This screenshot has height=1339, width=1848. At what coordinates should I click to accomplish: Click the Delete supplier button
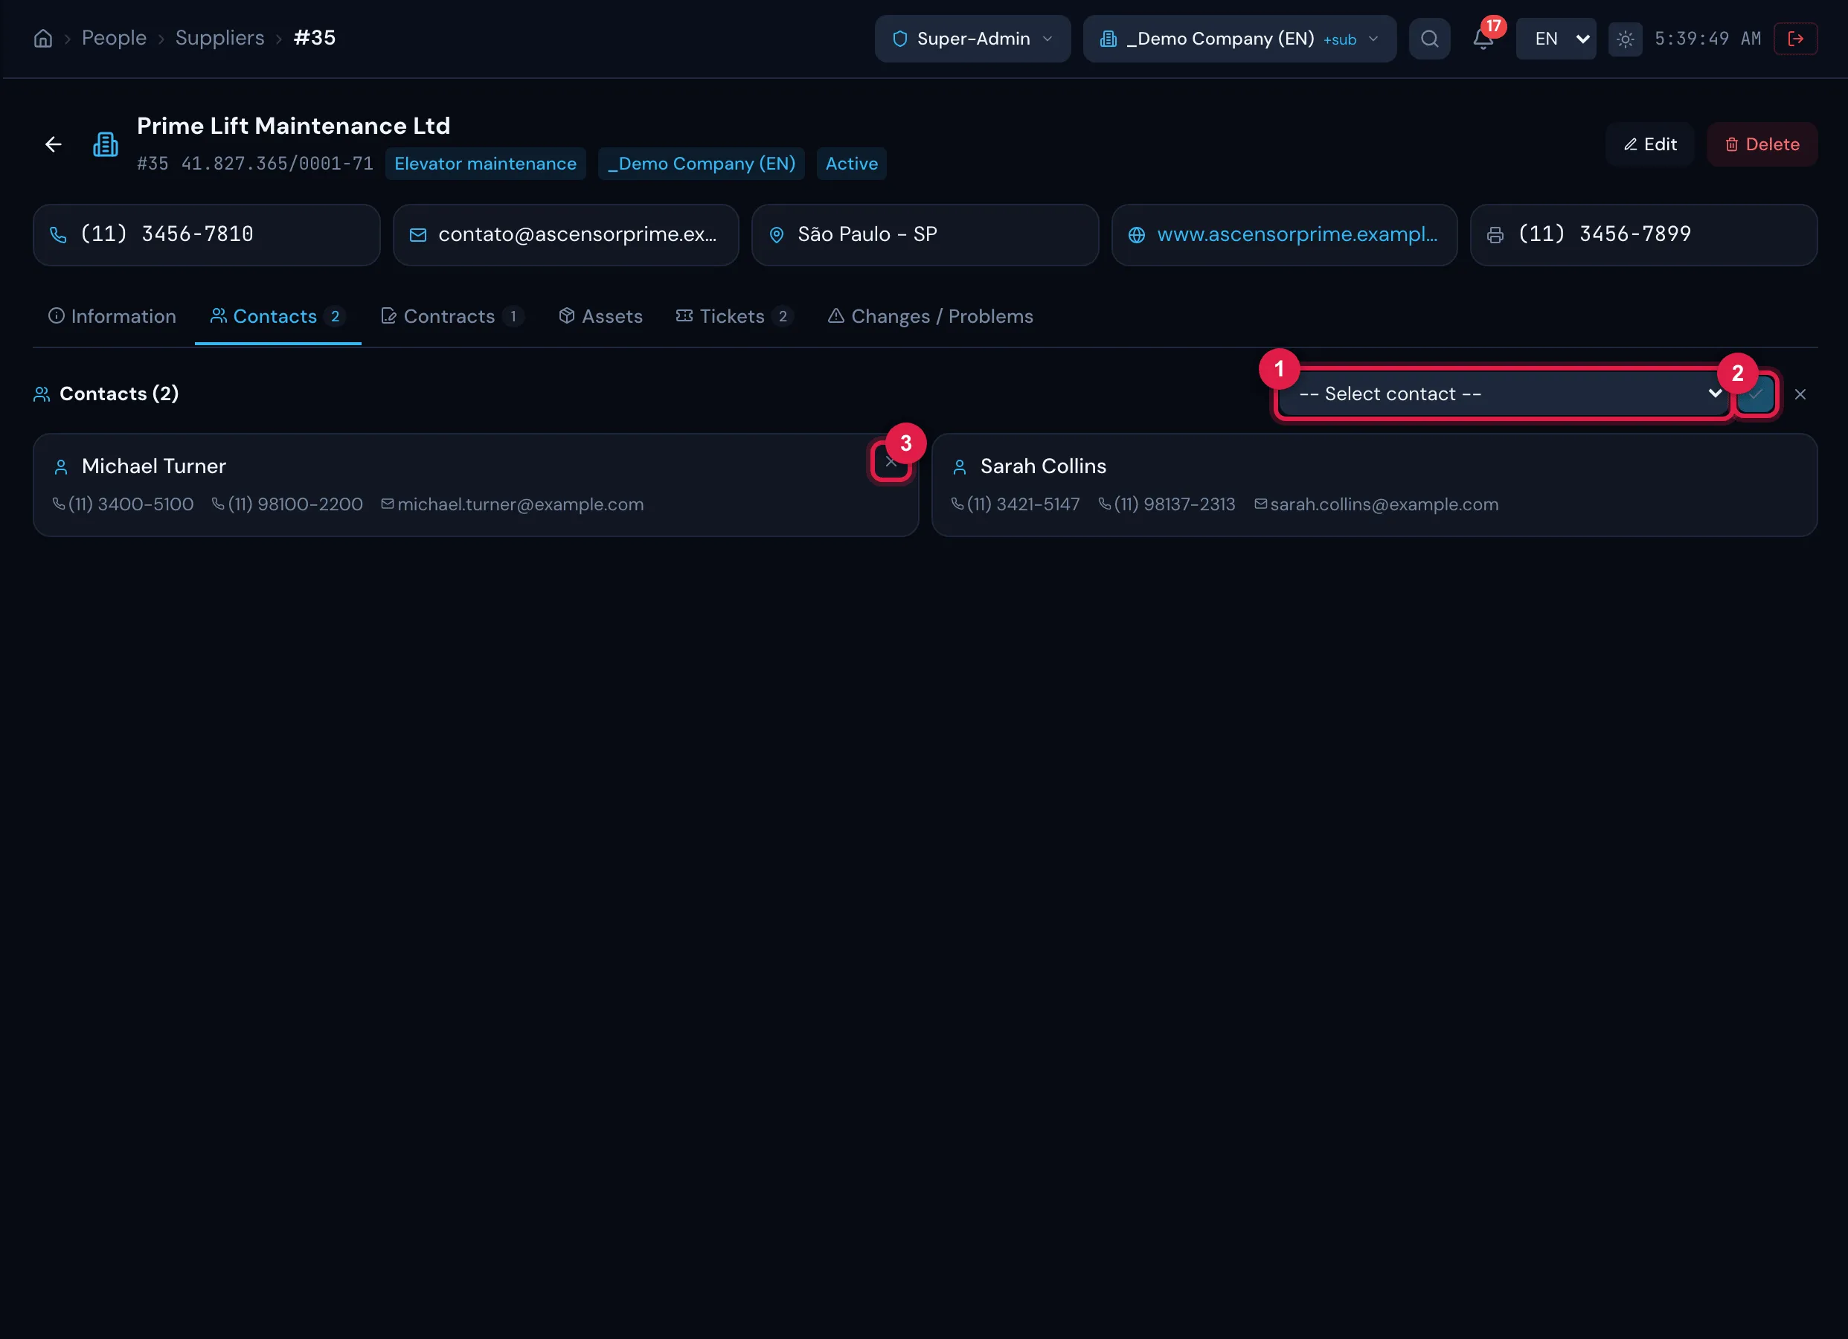pyautogui.click(x=1762, y=144)
